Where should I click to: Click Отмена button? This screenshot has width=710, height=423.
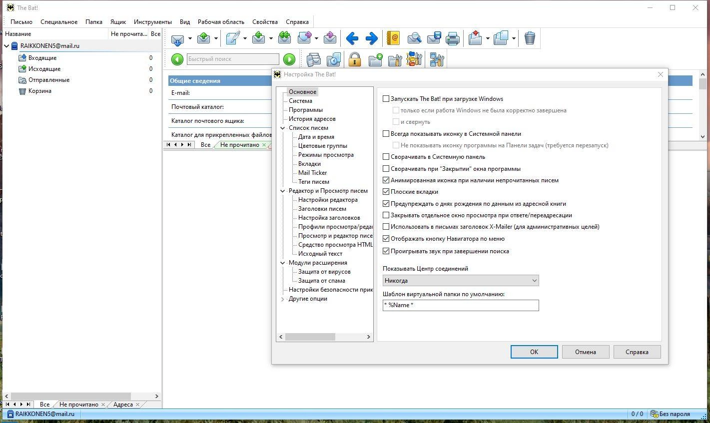click(x=586, y=352)
